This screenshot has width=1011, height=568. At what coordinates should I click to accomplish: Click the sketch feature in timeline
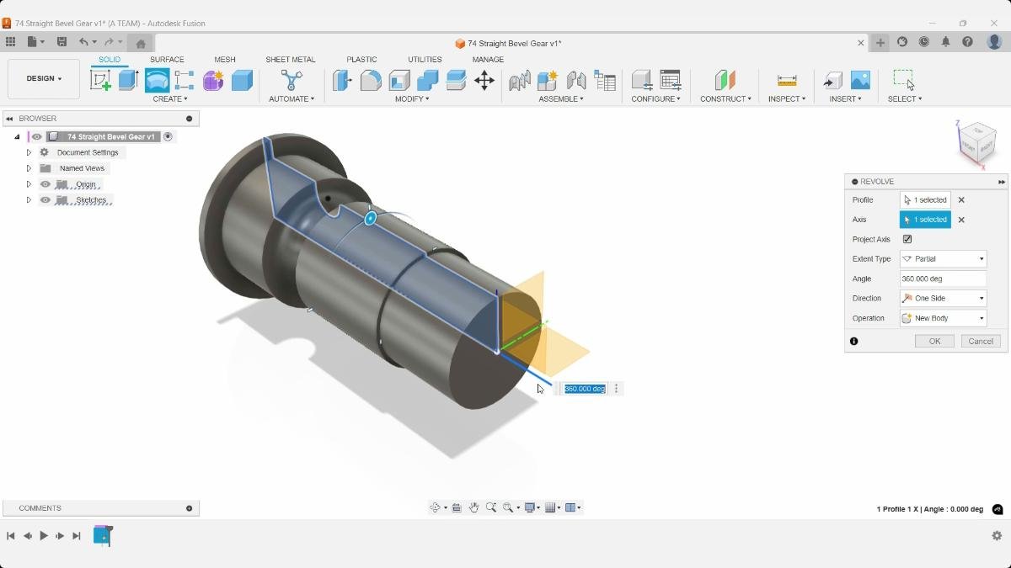point(103,535)
